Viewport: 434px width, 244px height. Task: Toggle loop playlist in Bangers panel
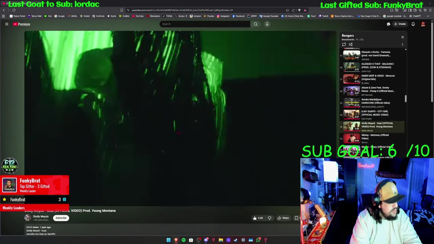344,44
